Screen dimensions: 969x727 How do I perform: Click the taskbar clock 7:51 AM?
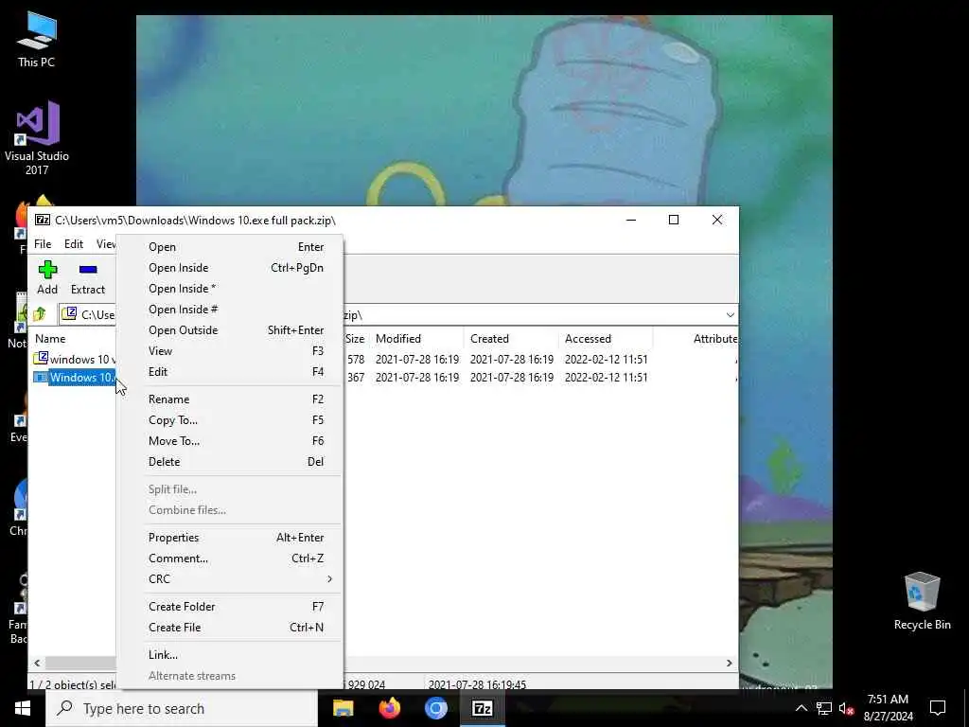click(x=888, y=700)
